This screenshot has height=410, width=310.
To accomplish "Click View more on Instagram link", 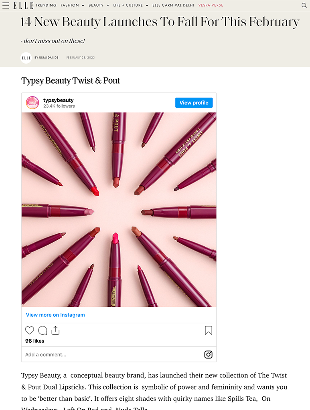I will pos(55,315).
